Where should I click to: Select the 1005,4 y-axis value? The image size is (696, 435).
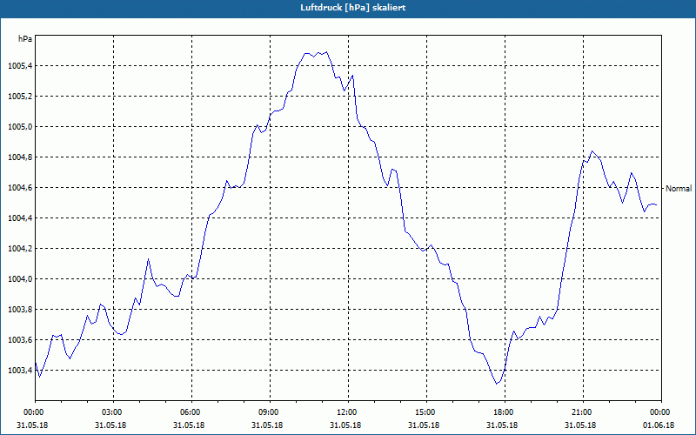[x=19, y=66]
